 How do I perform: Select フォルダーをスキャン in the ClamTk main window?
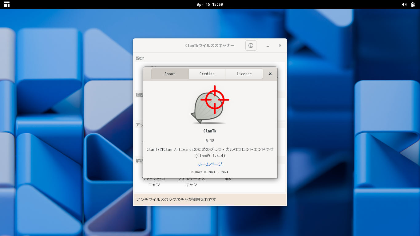(x=191, y=182)
